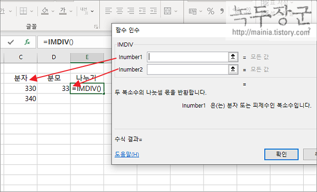Screen dimensions: 317x192
Task: Select column E header
Action: coord(87,57)
